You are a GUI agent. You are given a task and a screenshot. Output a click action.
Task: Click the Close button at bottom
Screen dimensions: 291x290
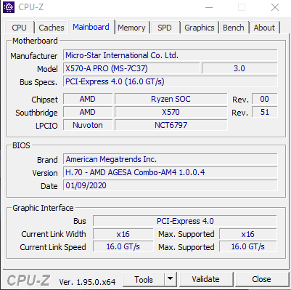point(261,279)
